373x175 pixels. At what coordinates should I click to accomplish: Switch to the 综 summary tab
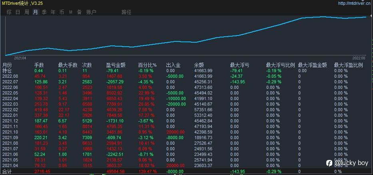click(9, 12)
